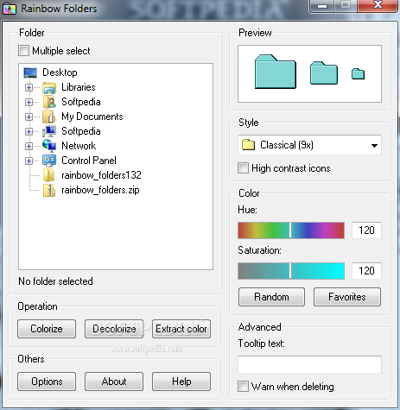Click the large teal folder preview
Viewport: 400px width, 410px height.
pyautogui.click(x=276, y=72)
